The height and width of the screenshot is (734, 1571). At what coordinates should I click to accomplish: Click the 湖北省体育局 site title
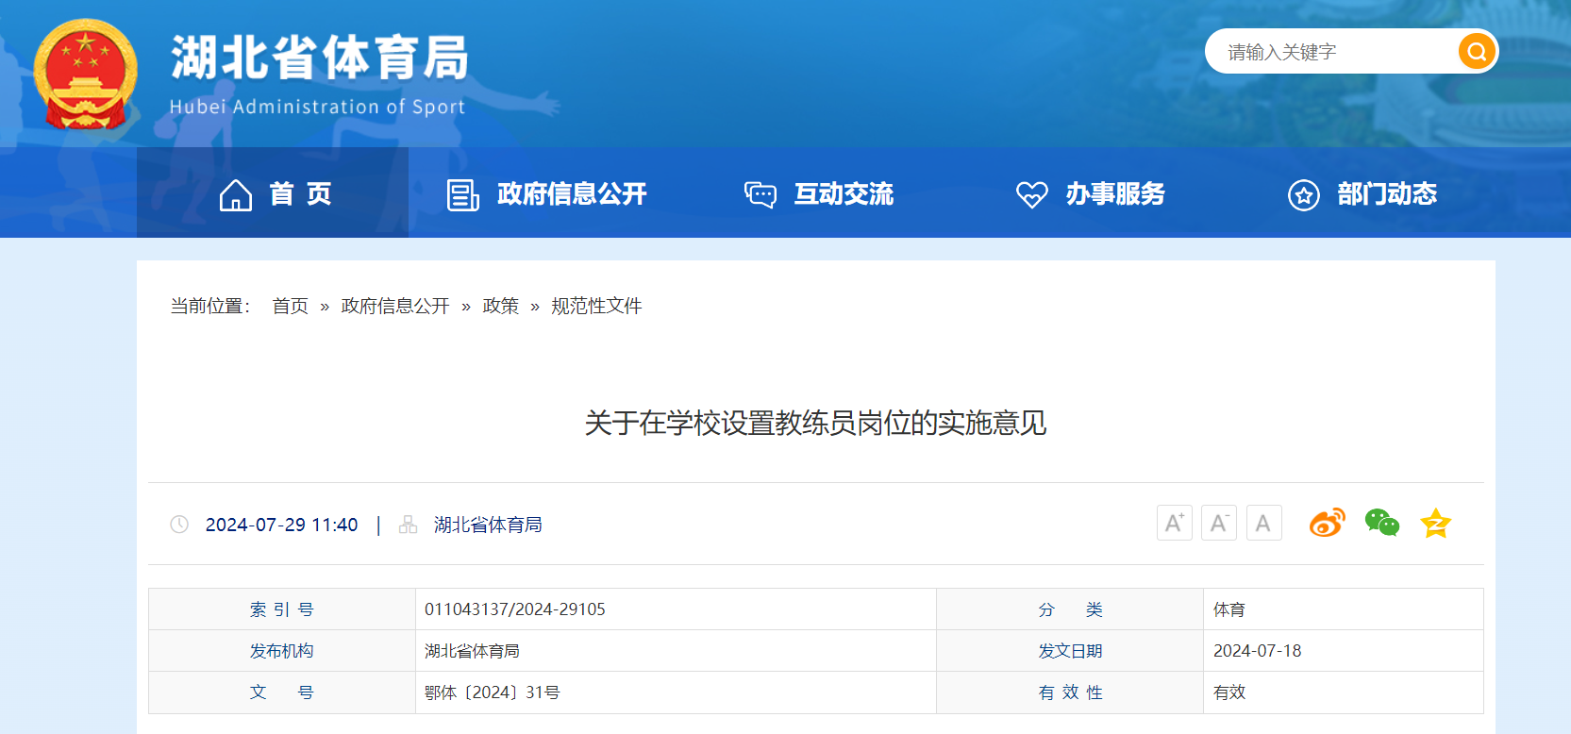point(319,58)
